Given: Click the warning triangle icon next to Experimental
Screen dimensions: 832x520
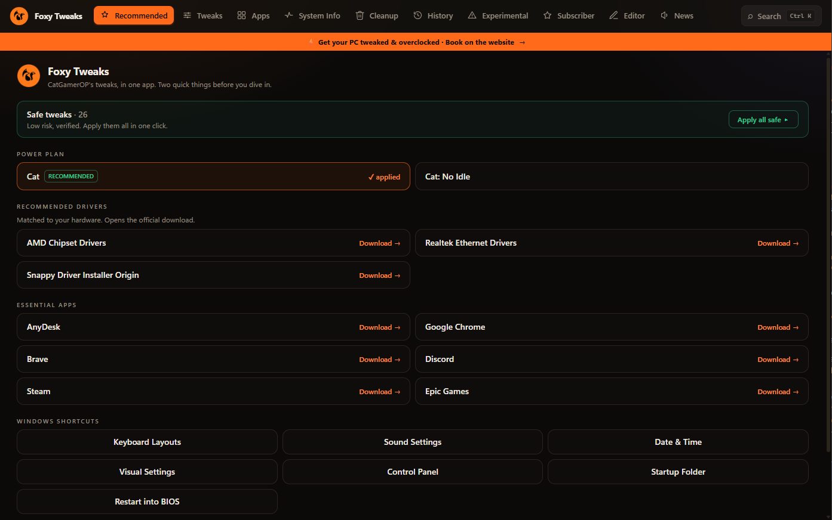Looking at the screenshot, I should [472, 15].
